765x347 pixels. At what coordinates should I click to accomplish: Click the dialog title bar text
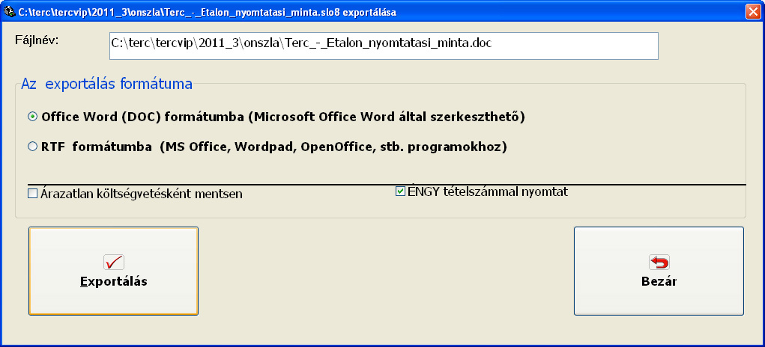208,13
